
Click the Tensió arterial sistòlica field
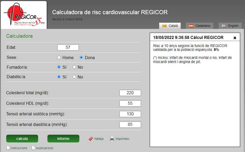pyautogui.click(x=130, y=114)
